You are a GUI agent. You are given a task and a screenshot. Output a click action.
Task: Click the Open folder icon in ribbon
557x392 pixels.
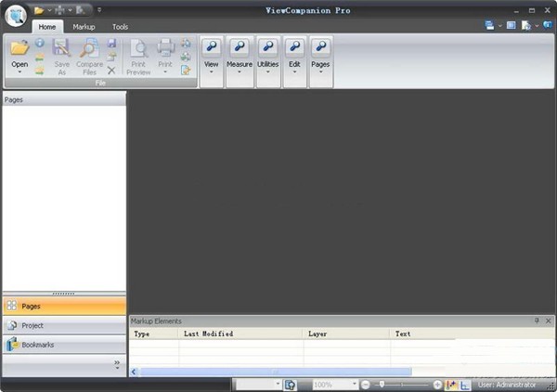click(x=19, y=47)
